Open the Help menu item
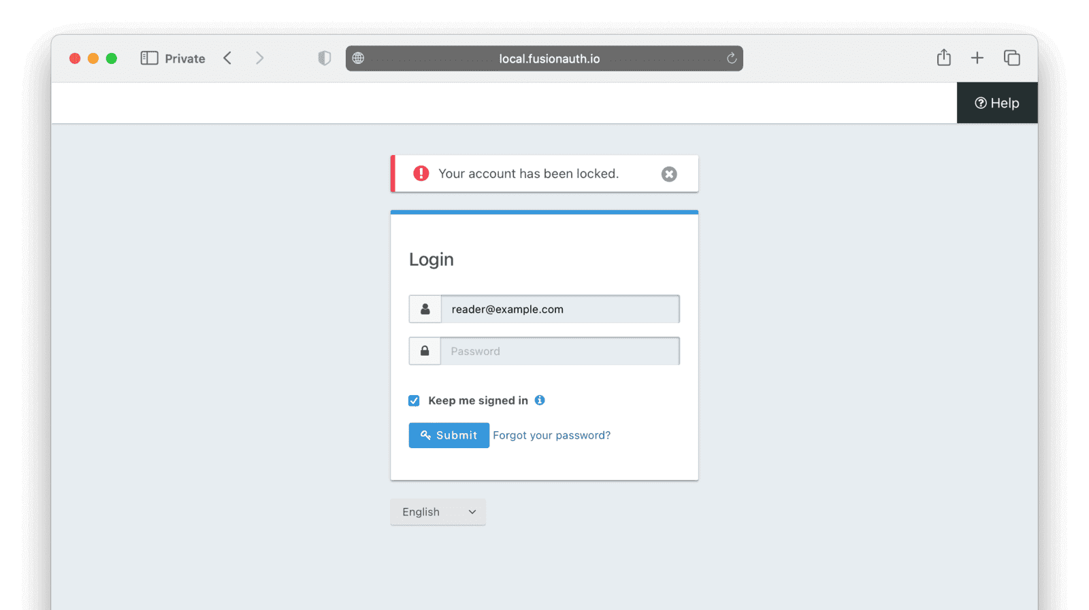 [996, 103]
